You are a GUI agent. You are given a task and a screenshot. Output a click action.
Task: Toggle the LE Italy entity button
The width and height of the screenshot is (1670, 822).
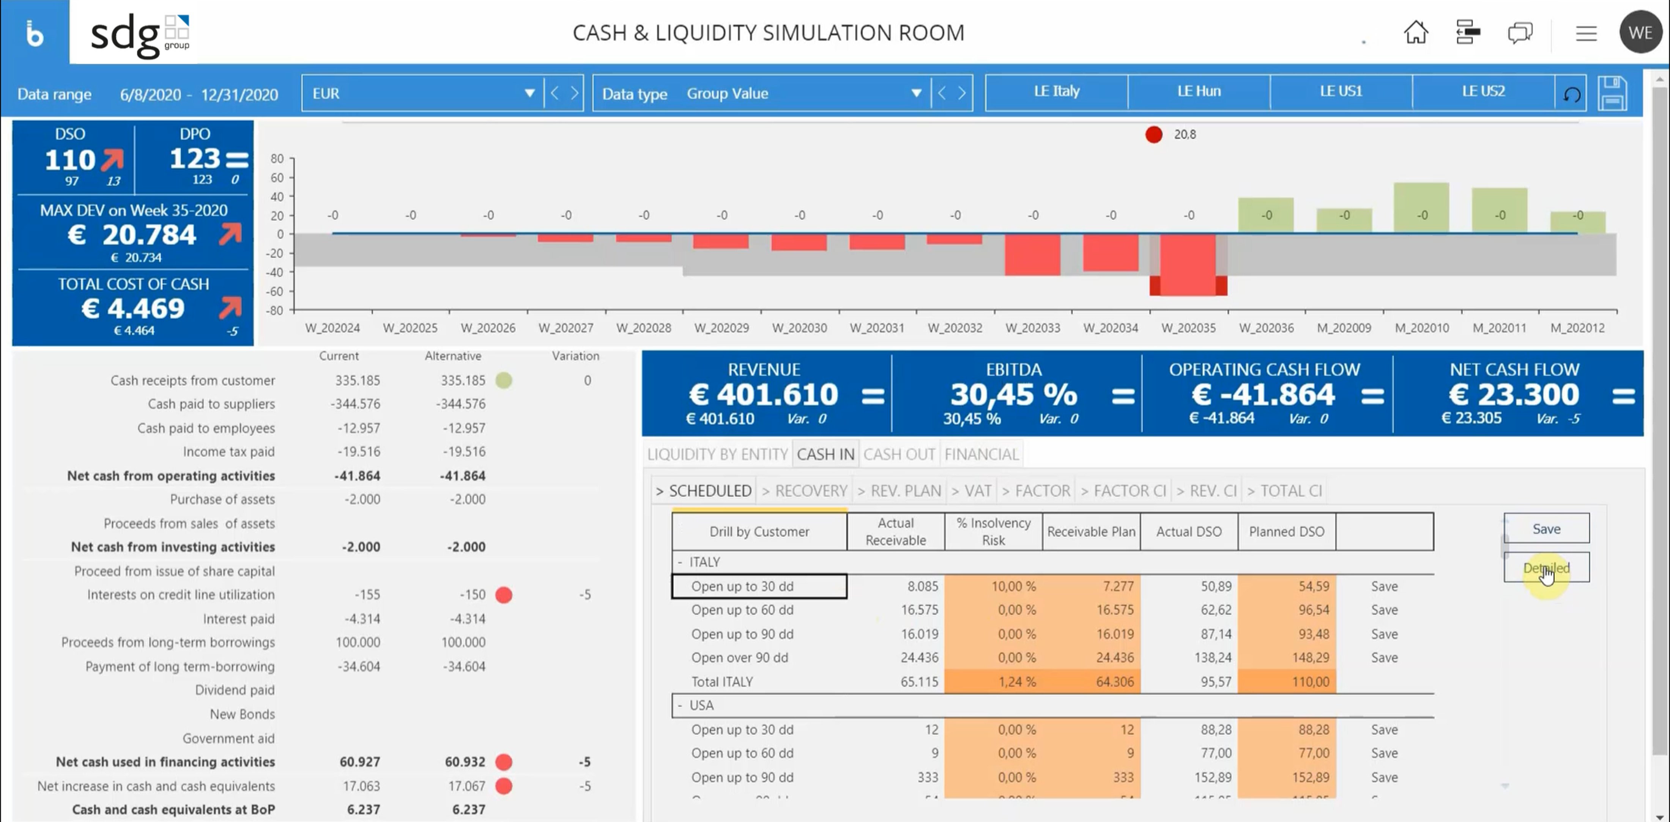coord(1056,91)
